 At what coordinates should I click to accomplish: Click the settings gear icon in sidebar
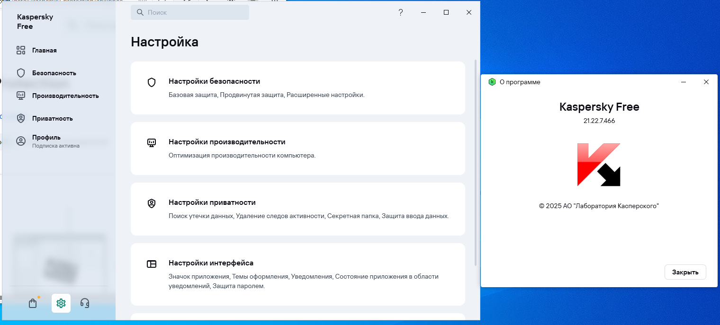[x=61, y=303]
